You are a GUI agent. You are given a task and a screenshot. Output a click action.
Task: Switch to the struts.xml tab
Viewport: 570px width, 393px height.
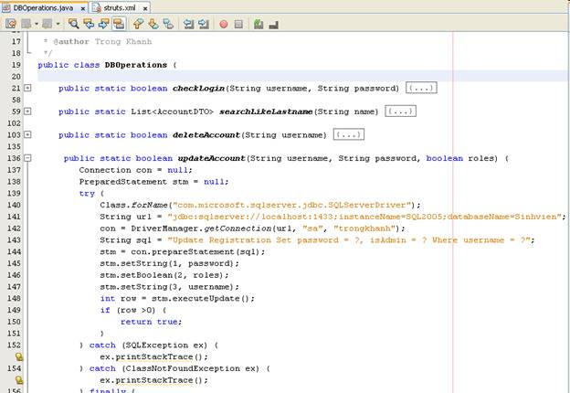(x=120, y=7)
